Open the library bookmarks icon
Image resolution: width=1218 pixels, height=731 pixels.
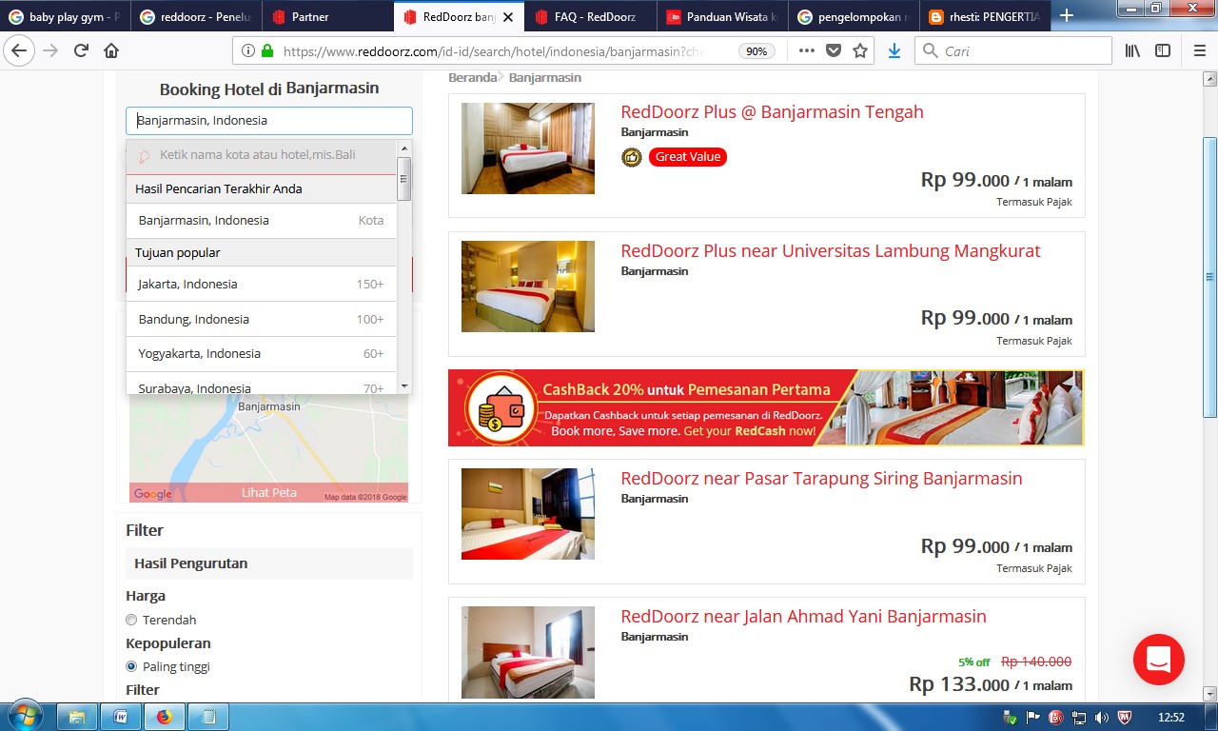point(1132,50)
